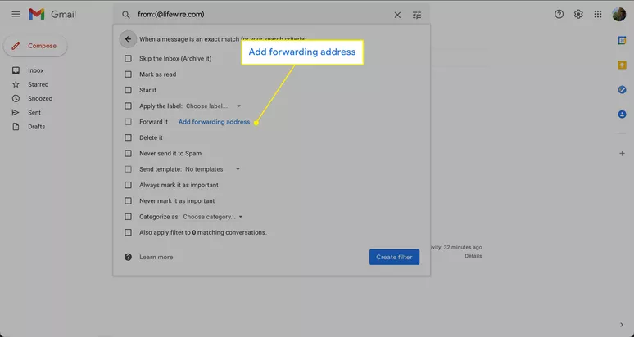Open the No templates dropdown
The image size is (634, 337).
pos(213,169)
